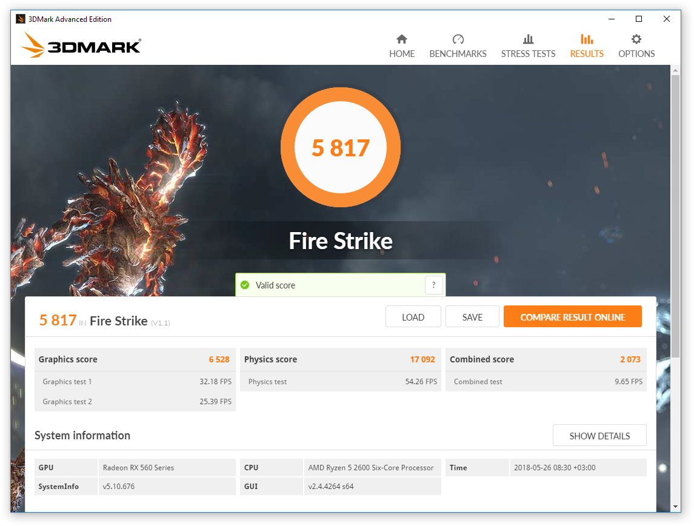
Task: Click the 3DMark app icon in title bar
Action: pos(21,19)
